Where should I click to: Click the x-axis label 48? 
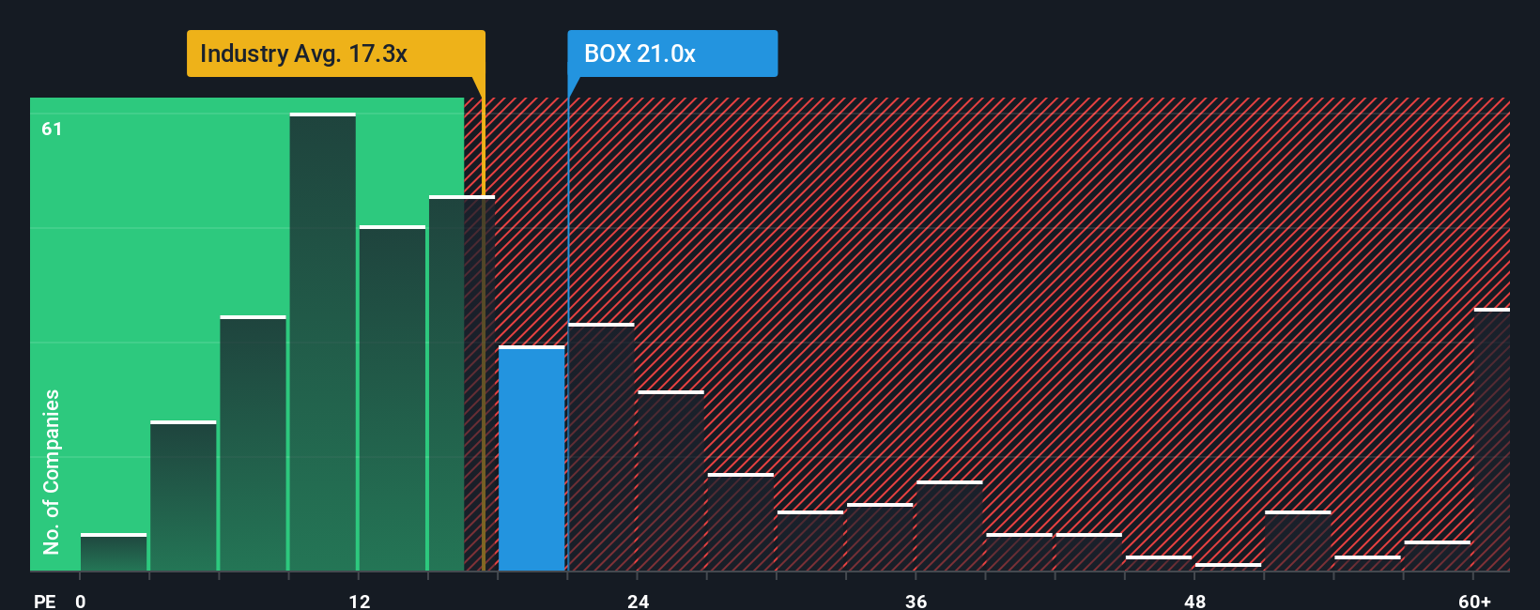coord(1194,601)
